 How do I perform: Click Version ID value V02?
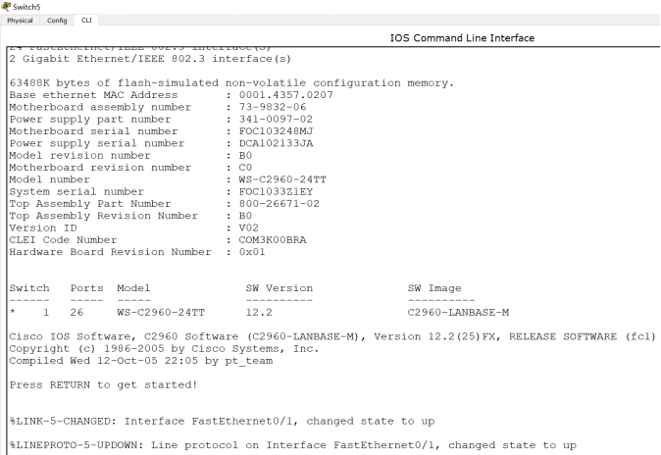(249, 228)
